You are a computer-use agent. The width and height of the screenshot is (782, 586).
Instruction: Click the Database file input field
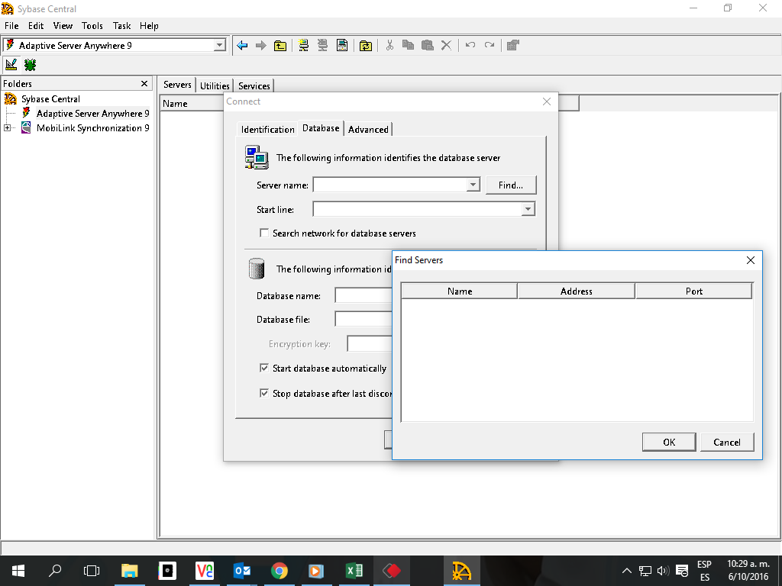(364, 319)
